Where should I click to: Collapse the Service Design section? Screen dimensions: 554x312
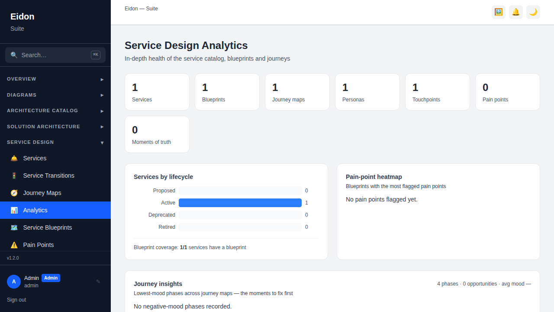pos(55,142)
